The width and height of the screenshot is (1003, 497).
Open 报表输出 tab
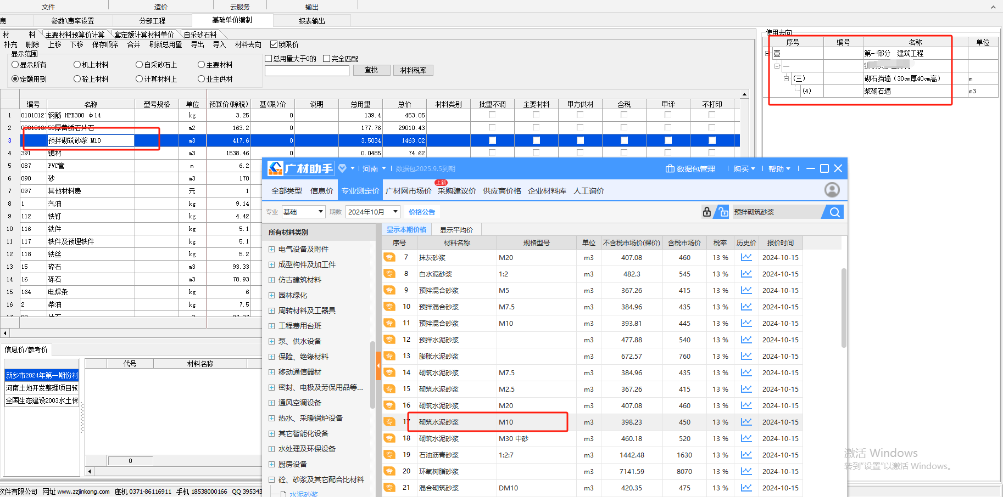click(311, 21)
